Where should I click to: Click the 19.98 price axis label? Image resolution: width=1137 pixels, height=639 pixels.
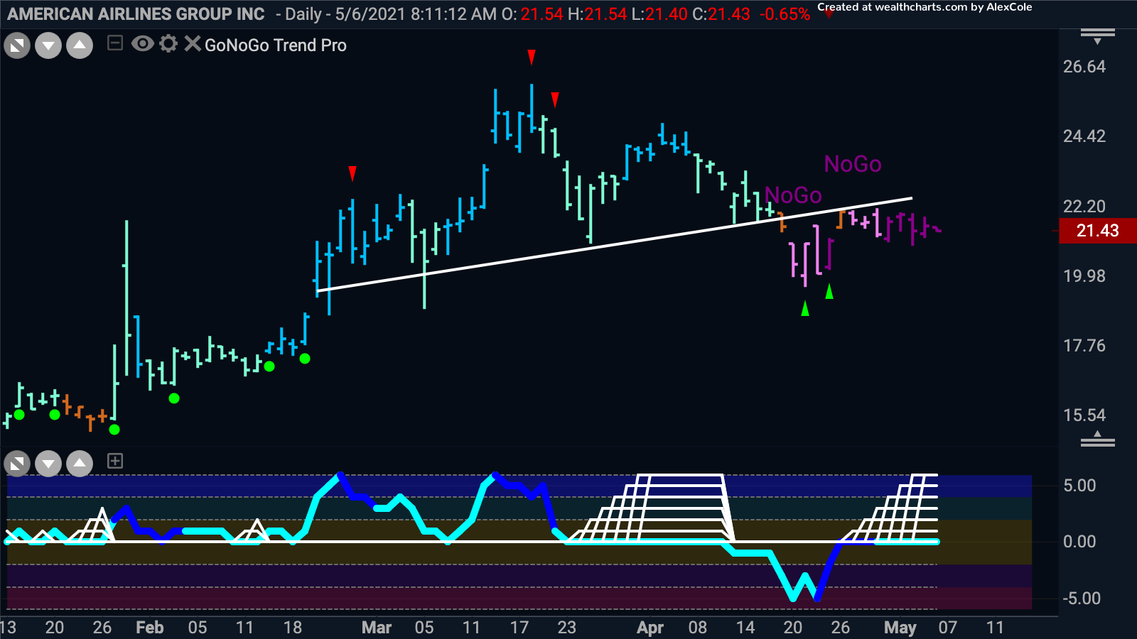[x=1084, y=276]
